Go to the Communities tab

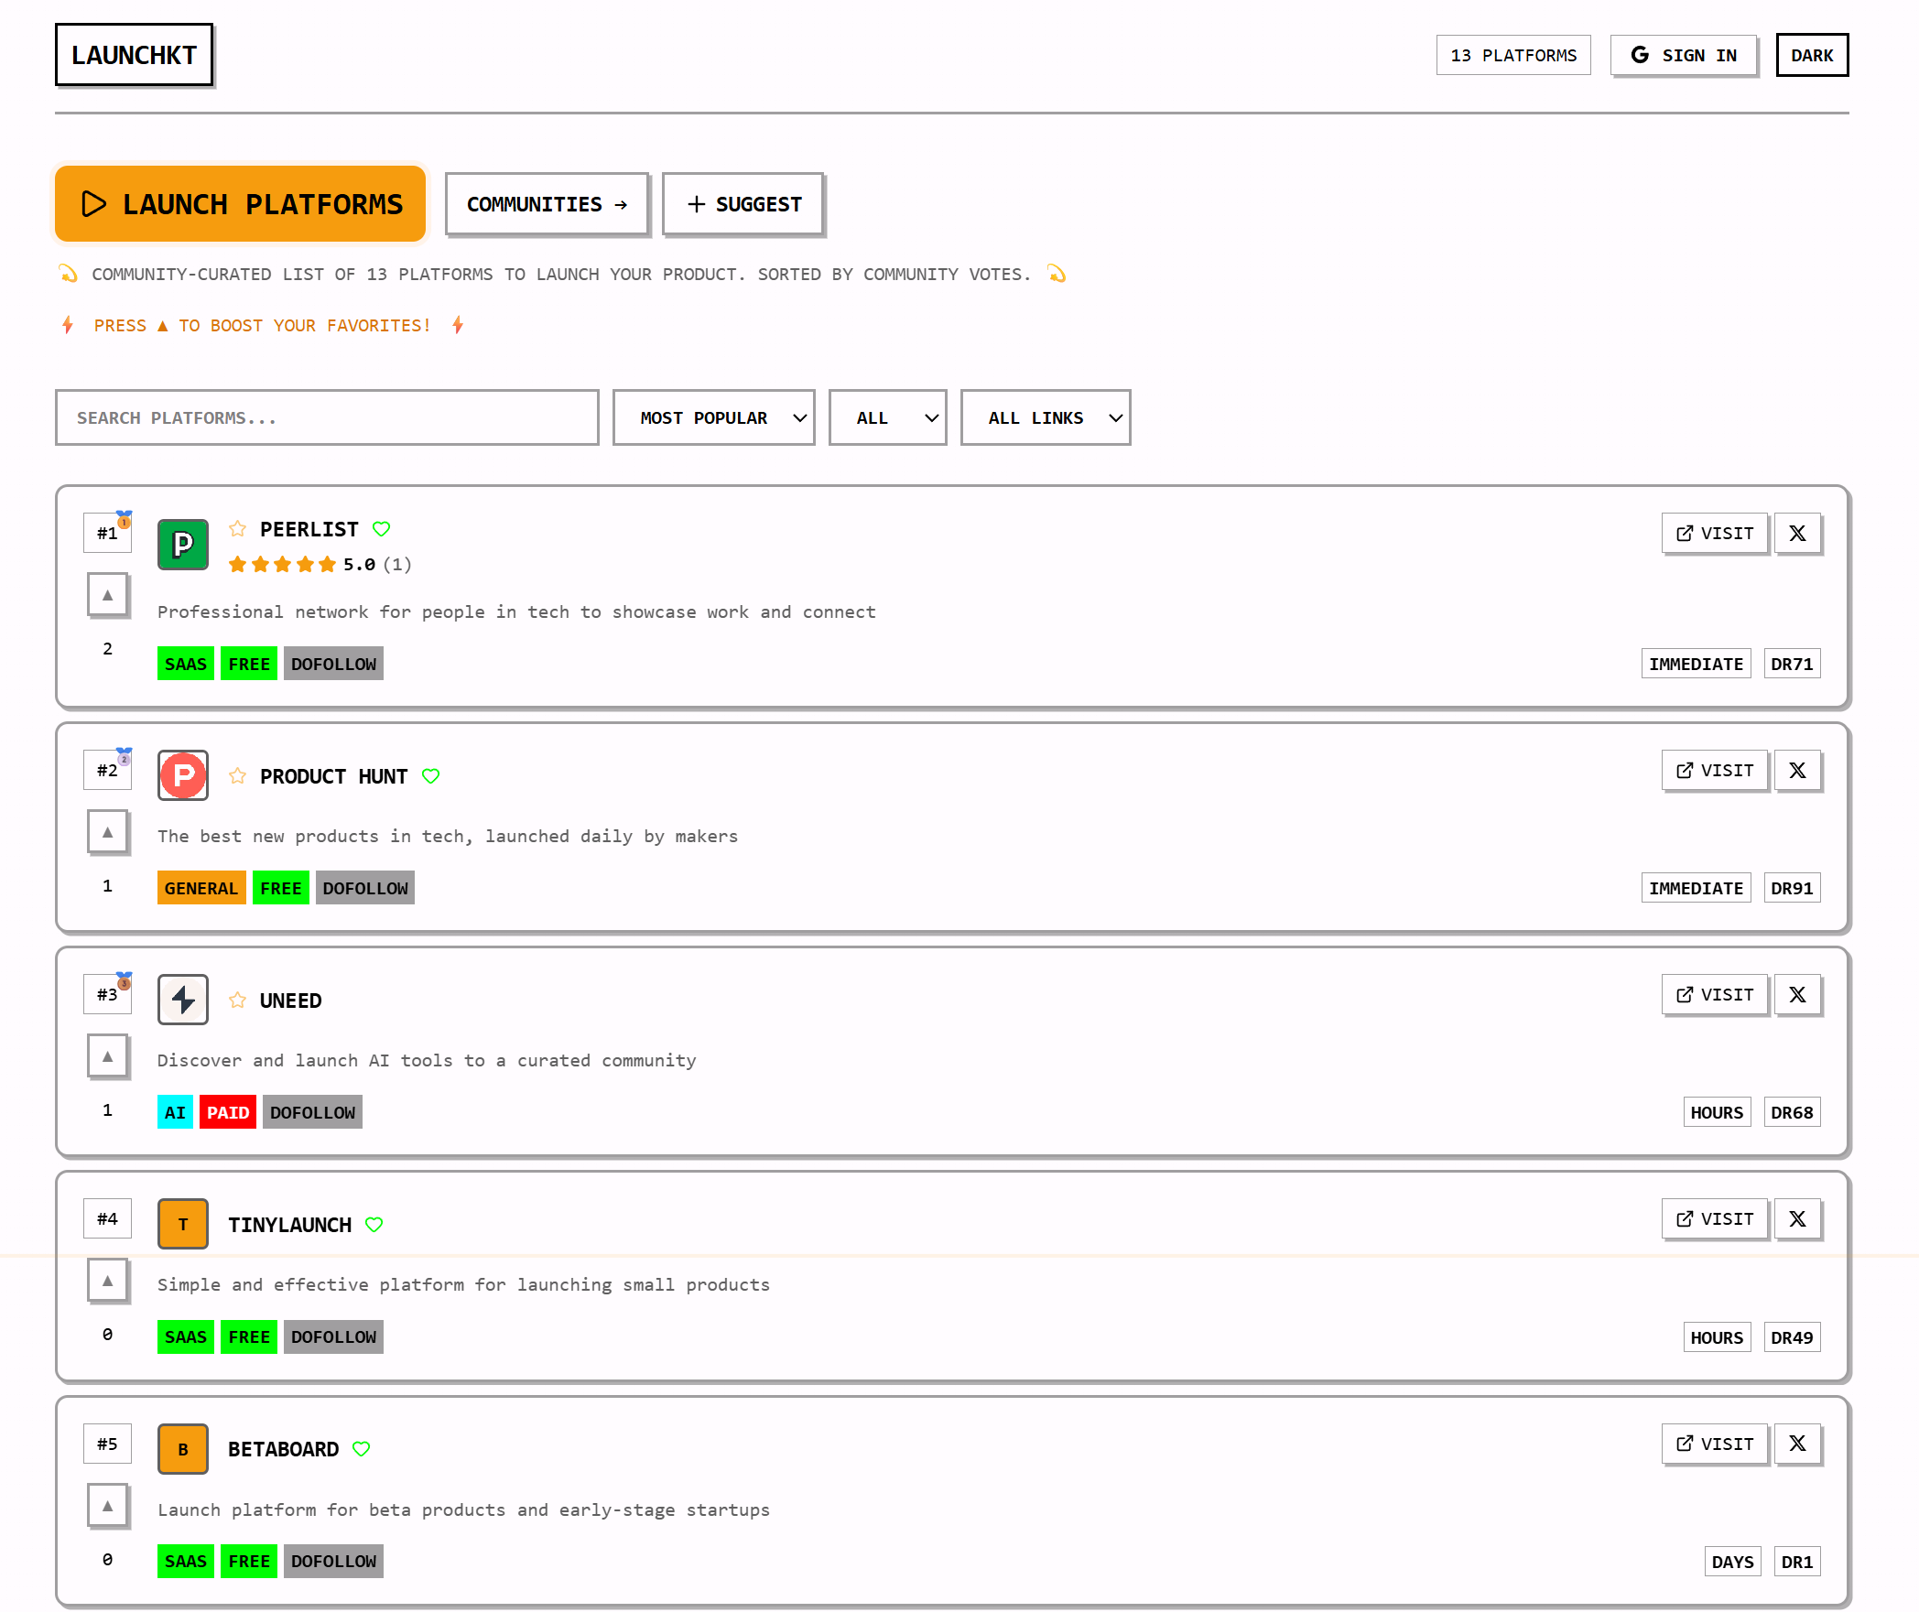547,204
